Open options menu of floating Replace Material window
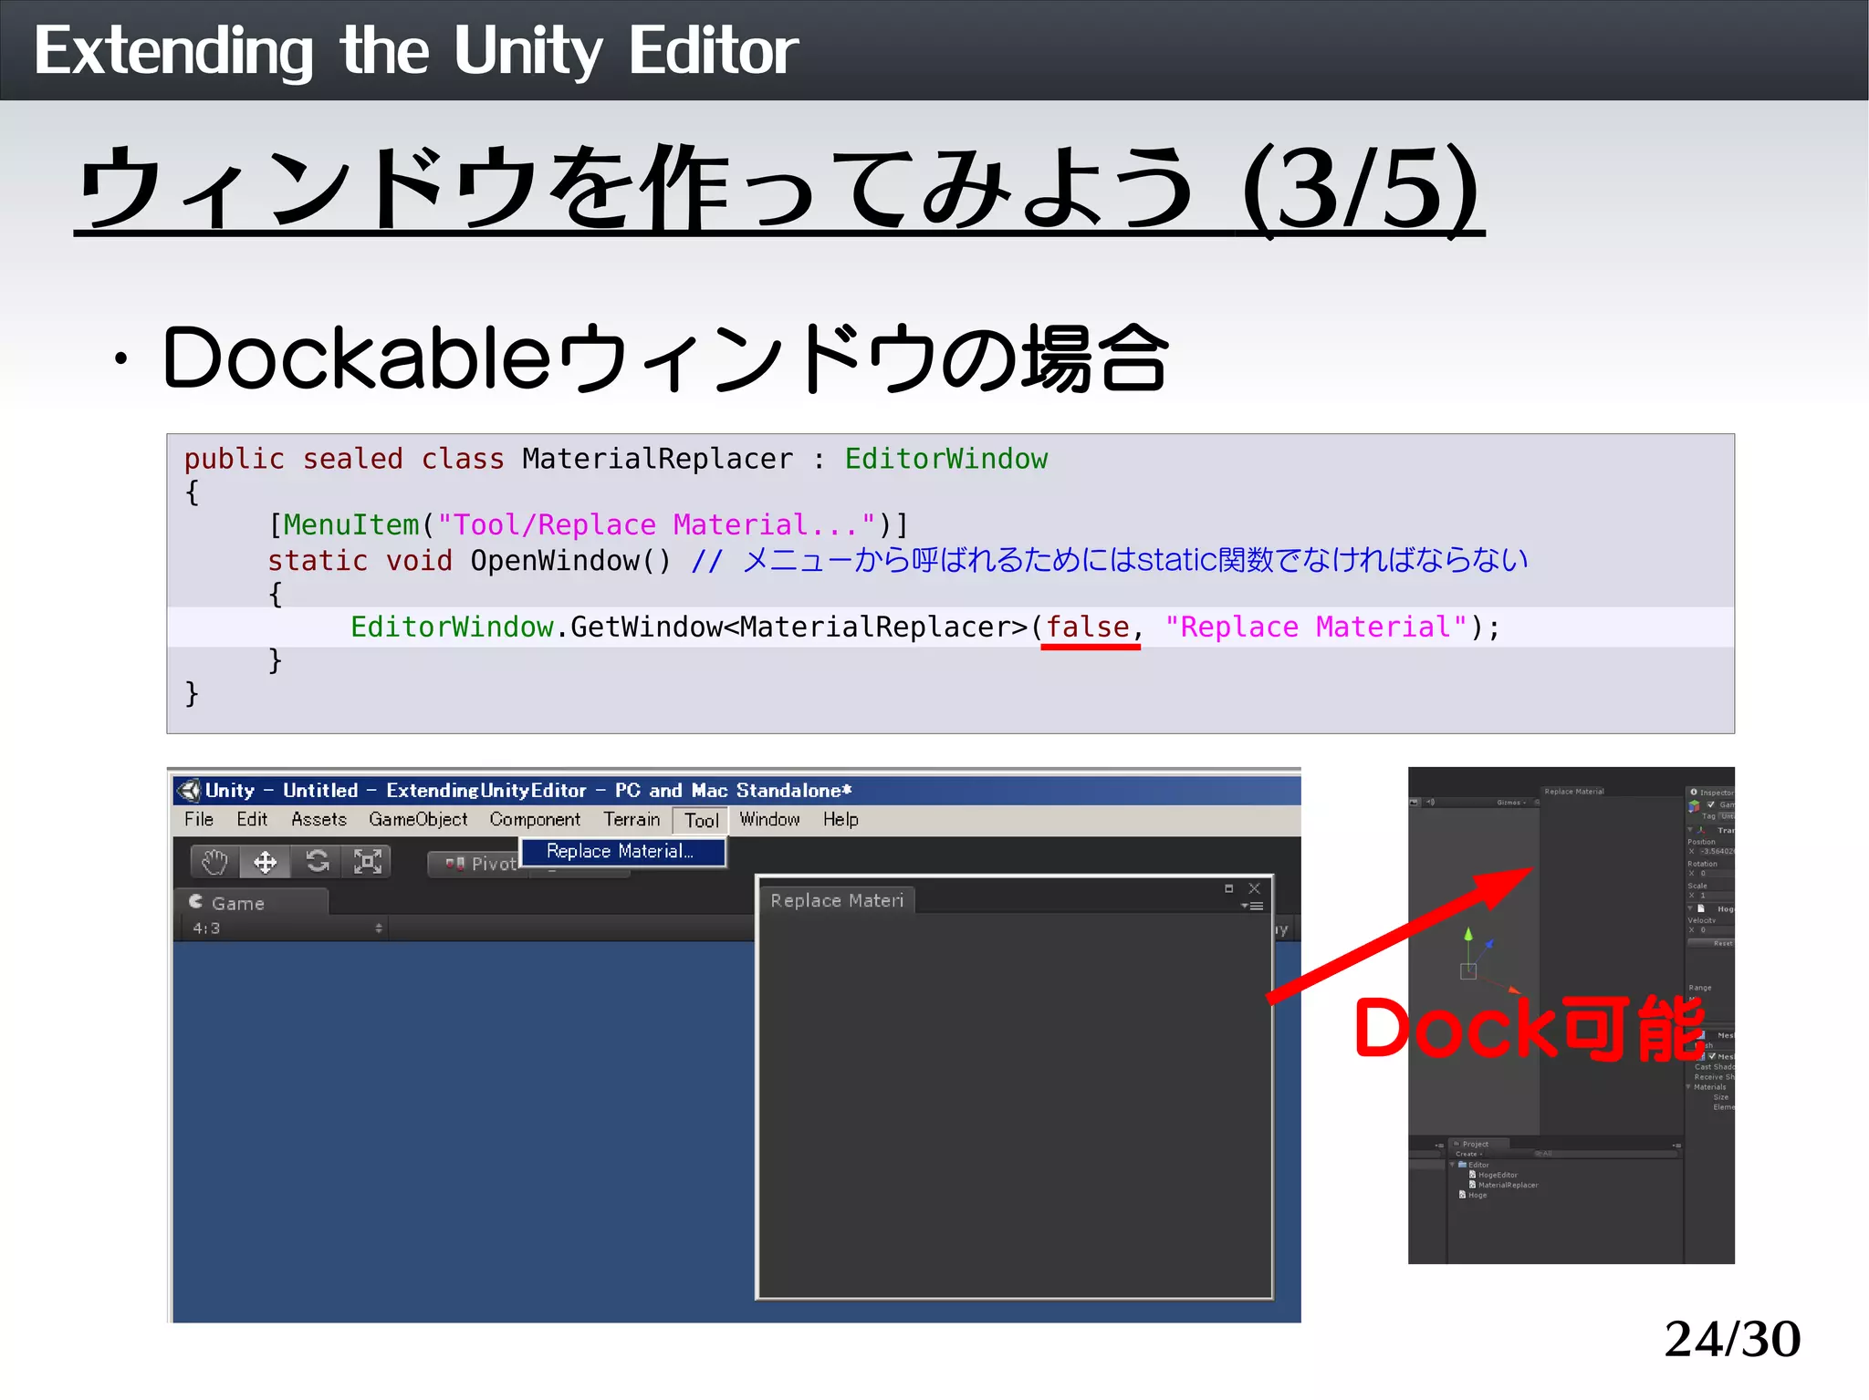This screenshot has height=1400, width=1869. click(1252, 906)
